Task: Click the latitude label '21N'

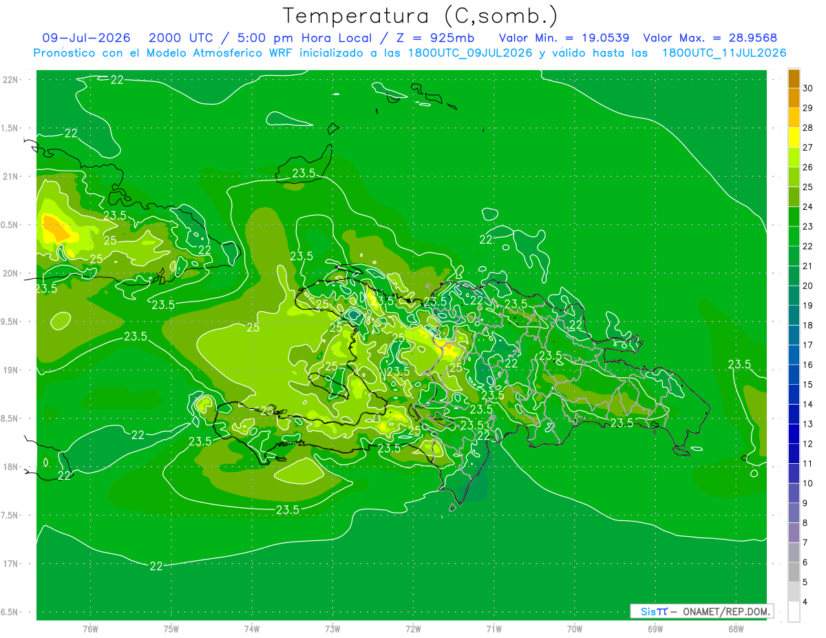Action: pyautogui.click(x=12, y=176)
